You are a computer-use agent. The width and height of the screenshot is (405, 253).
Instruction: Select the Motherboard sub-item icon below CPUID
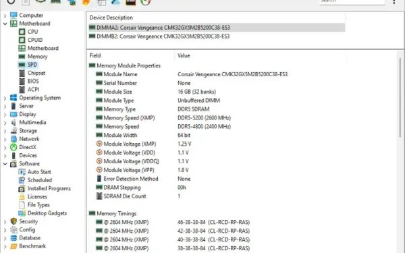point(22,49)
